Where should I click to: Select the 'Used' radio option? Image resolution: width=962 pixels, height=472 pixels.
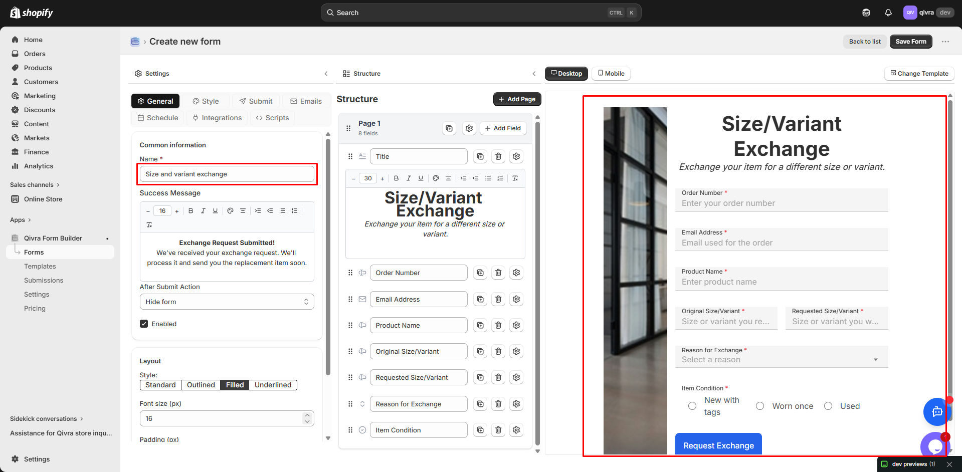click(x=828, y=406)
